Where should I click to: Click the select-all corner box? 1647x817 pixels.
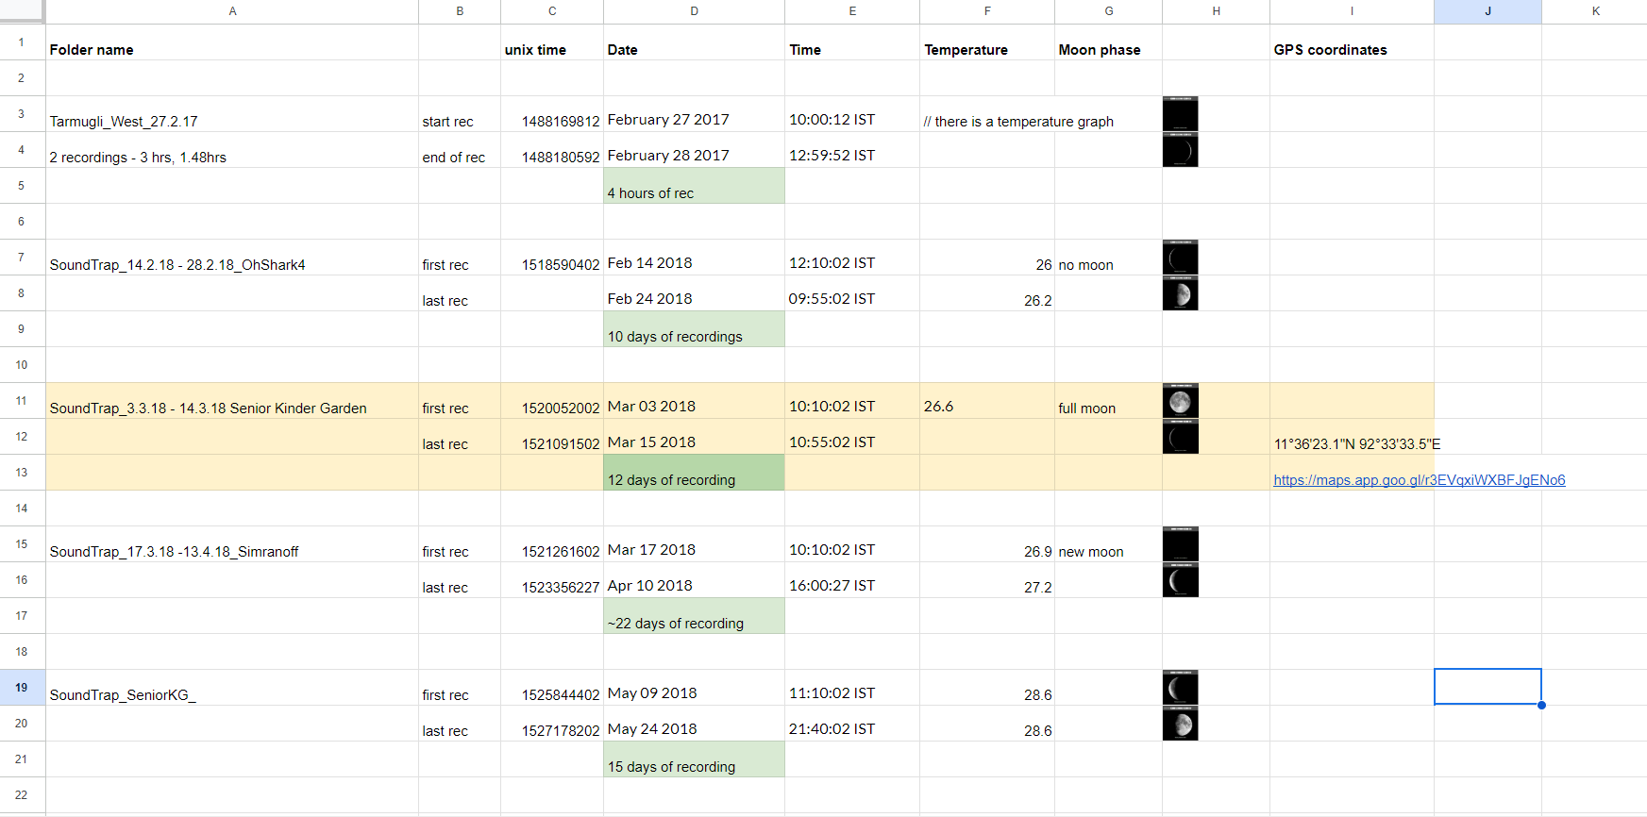(22, 10)
